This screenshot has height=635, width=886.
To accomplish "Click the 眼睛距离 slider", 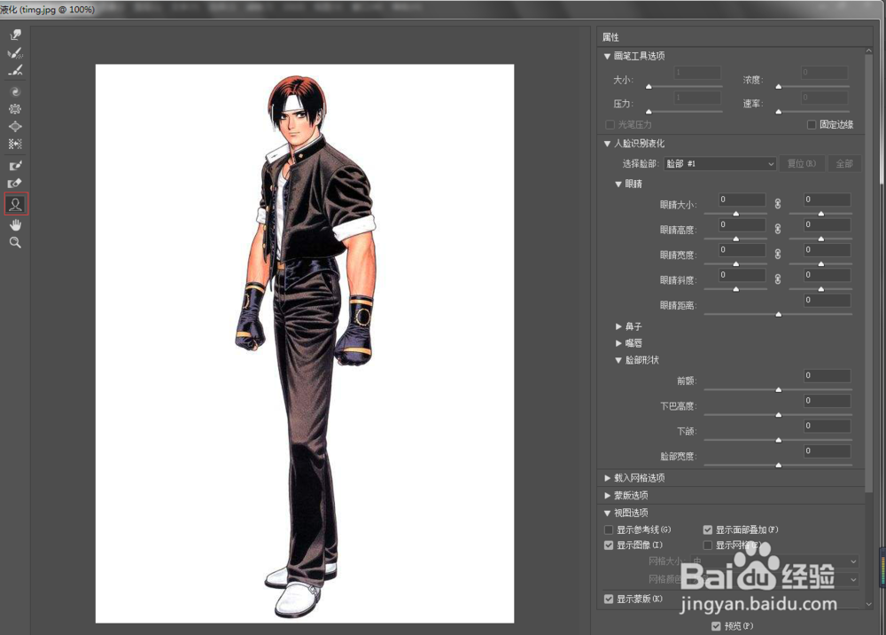I will point(778,314).
